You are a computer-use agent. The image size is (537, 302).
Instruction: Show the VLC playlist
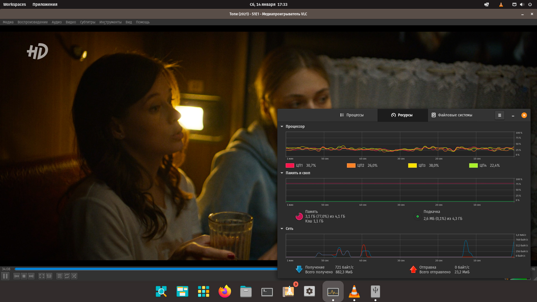(60, 276)
